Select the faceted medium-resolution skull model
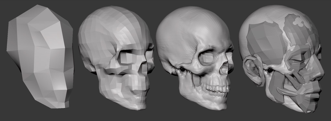Viewport: 331px width, 121px height. [116, 58]
